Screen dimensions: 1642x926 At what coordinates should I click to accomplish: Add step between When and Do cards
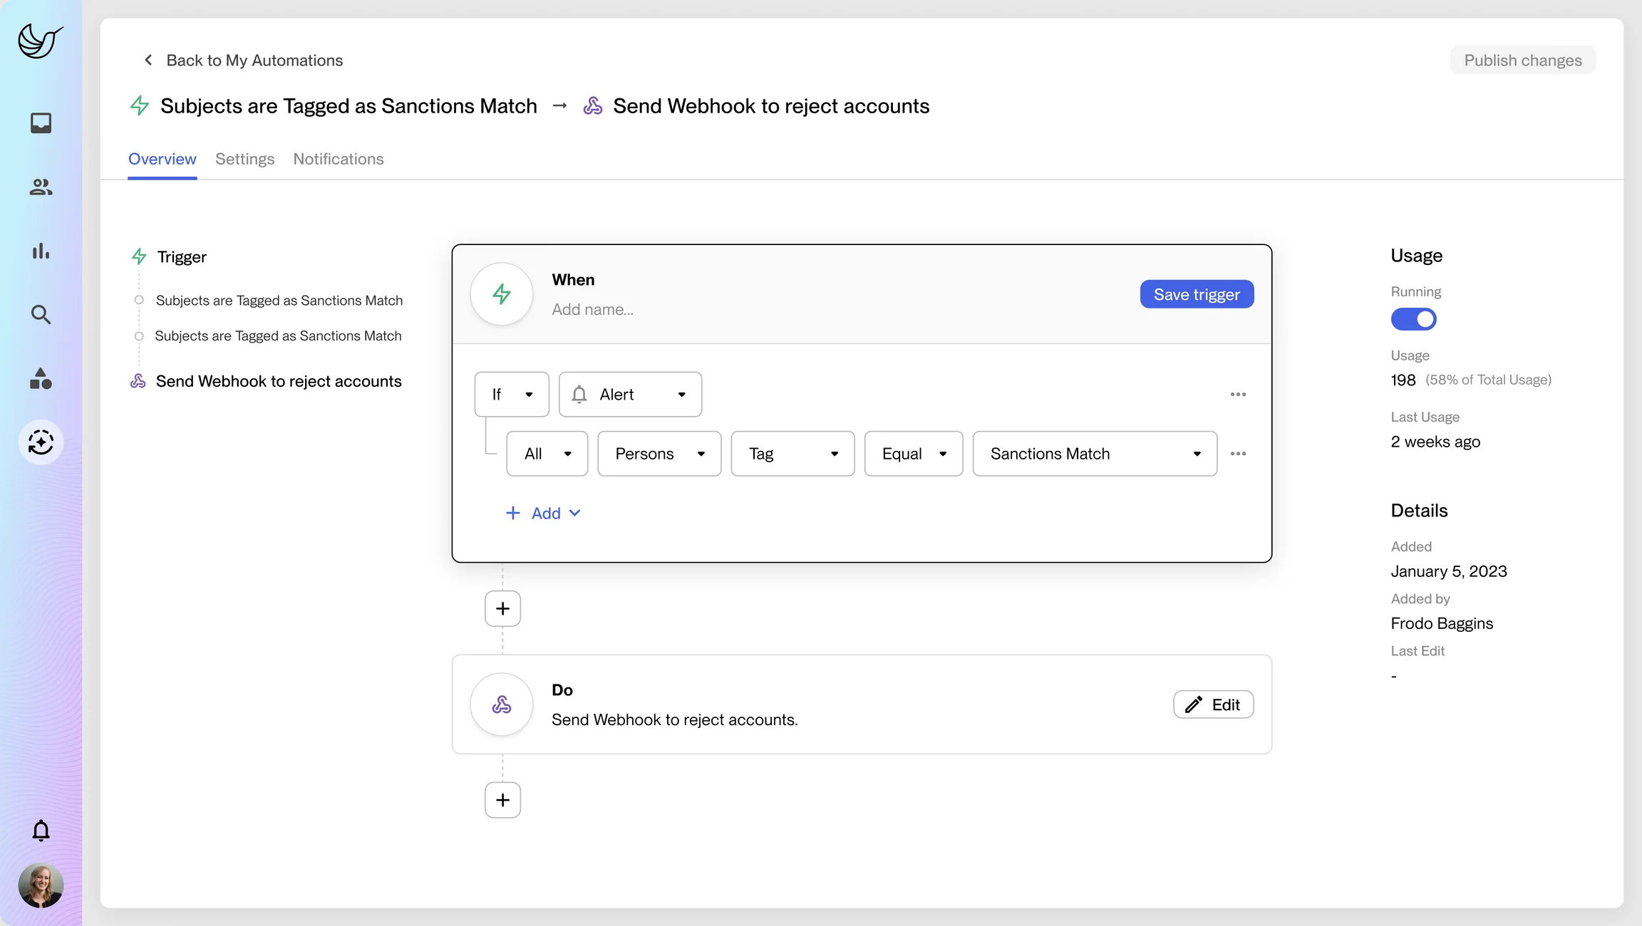[x=502, y=608]
